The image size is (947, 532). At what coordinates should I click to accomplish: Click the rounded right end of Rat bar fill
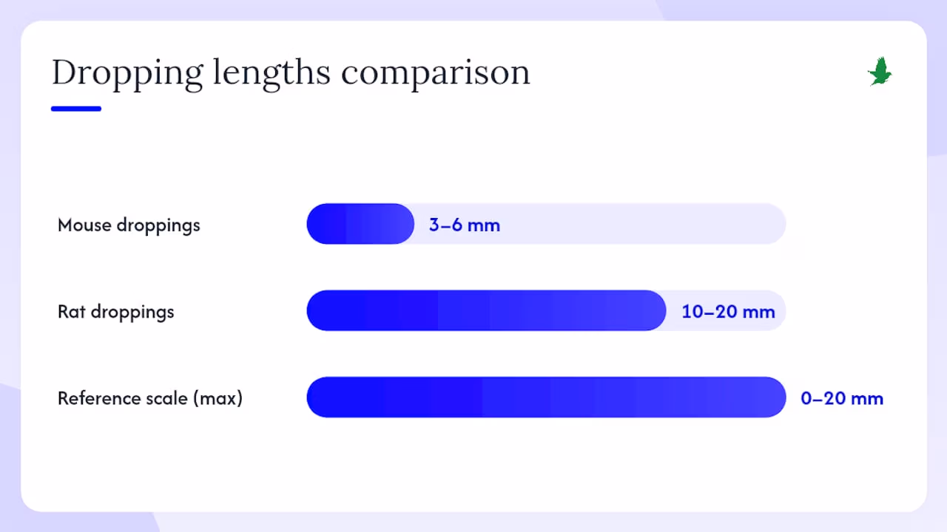(656, 310)
